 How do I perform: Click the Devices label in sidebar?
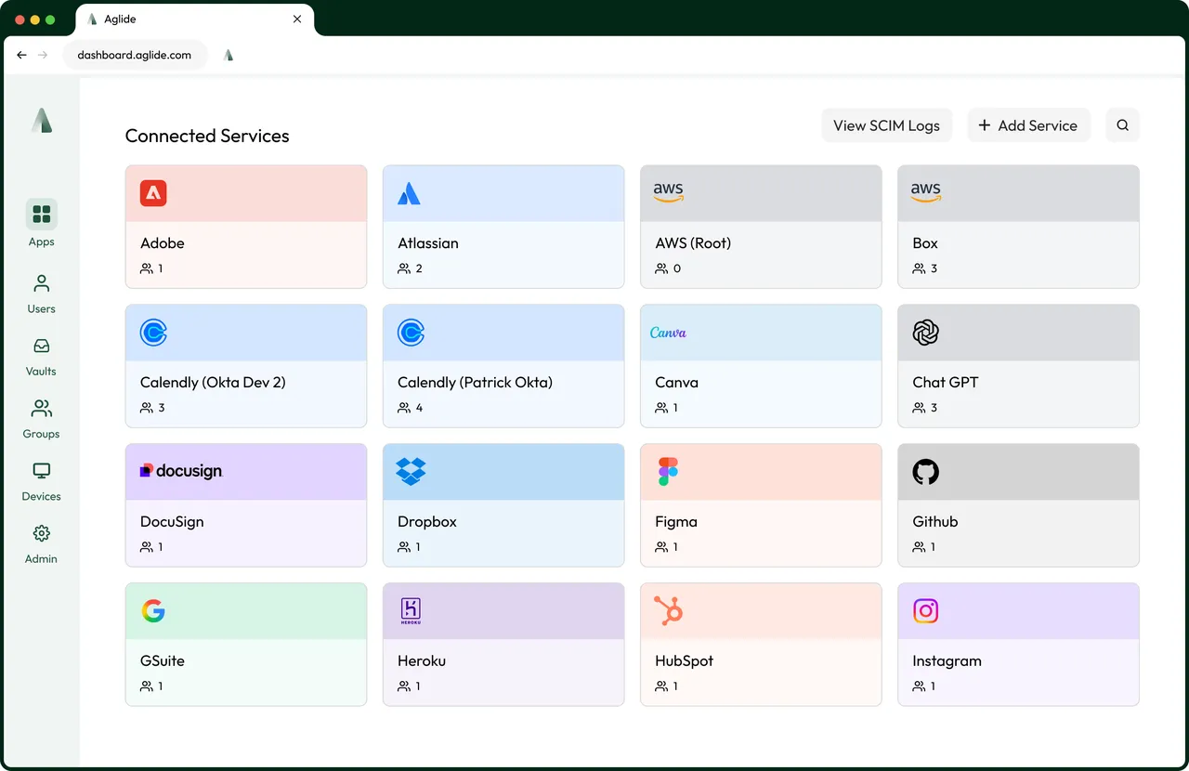[x=41, y=497]
